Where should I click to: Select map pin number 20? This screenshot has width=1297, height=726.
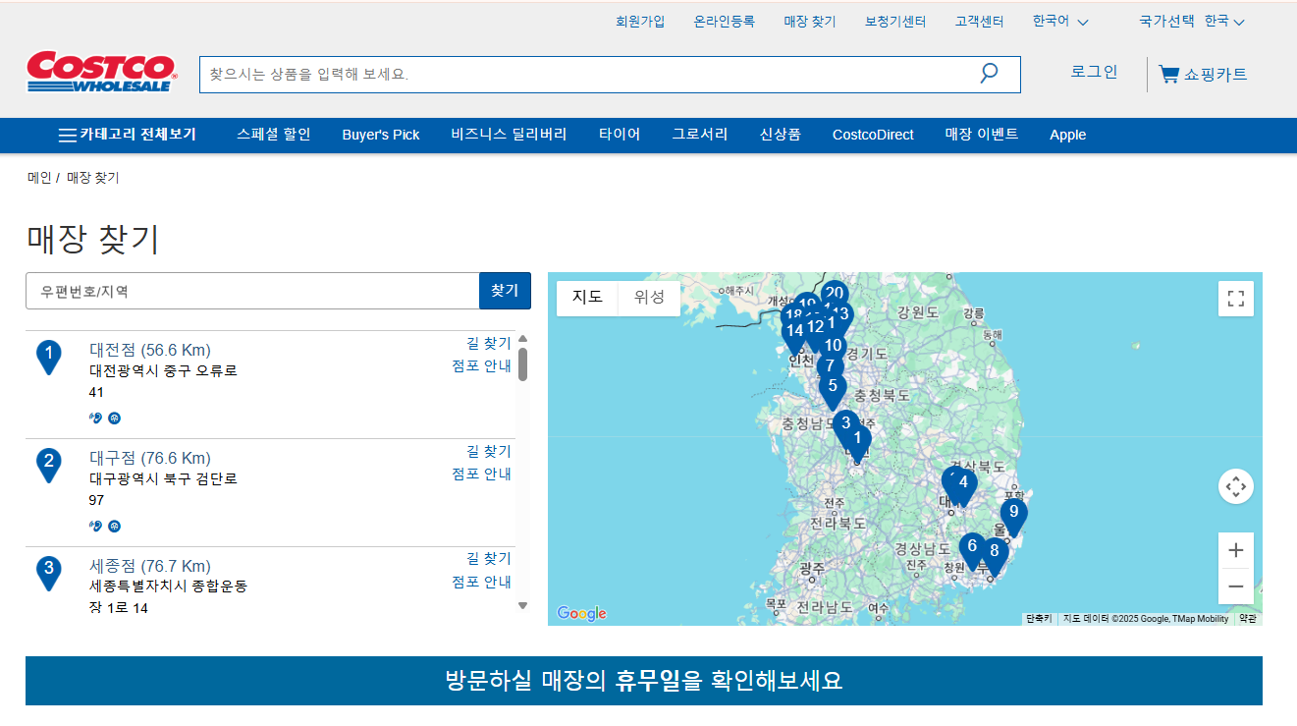click(x=835, y=294)
